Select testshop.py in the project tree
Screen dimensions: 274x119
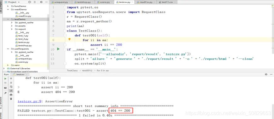pos(25,46)
